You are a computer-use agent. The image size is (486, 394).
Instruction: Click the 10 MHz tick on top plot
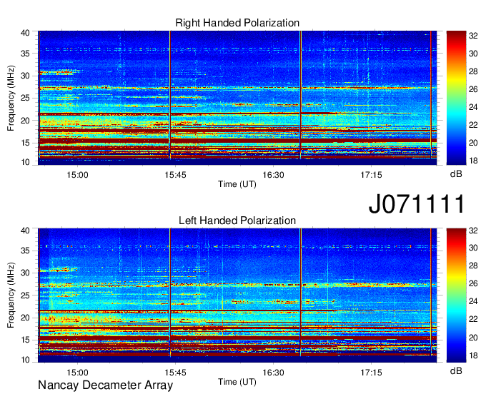coord(26,162)
